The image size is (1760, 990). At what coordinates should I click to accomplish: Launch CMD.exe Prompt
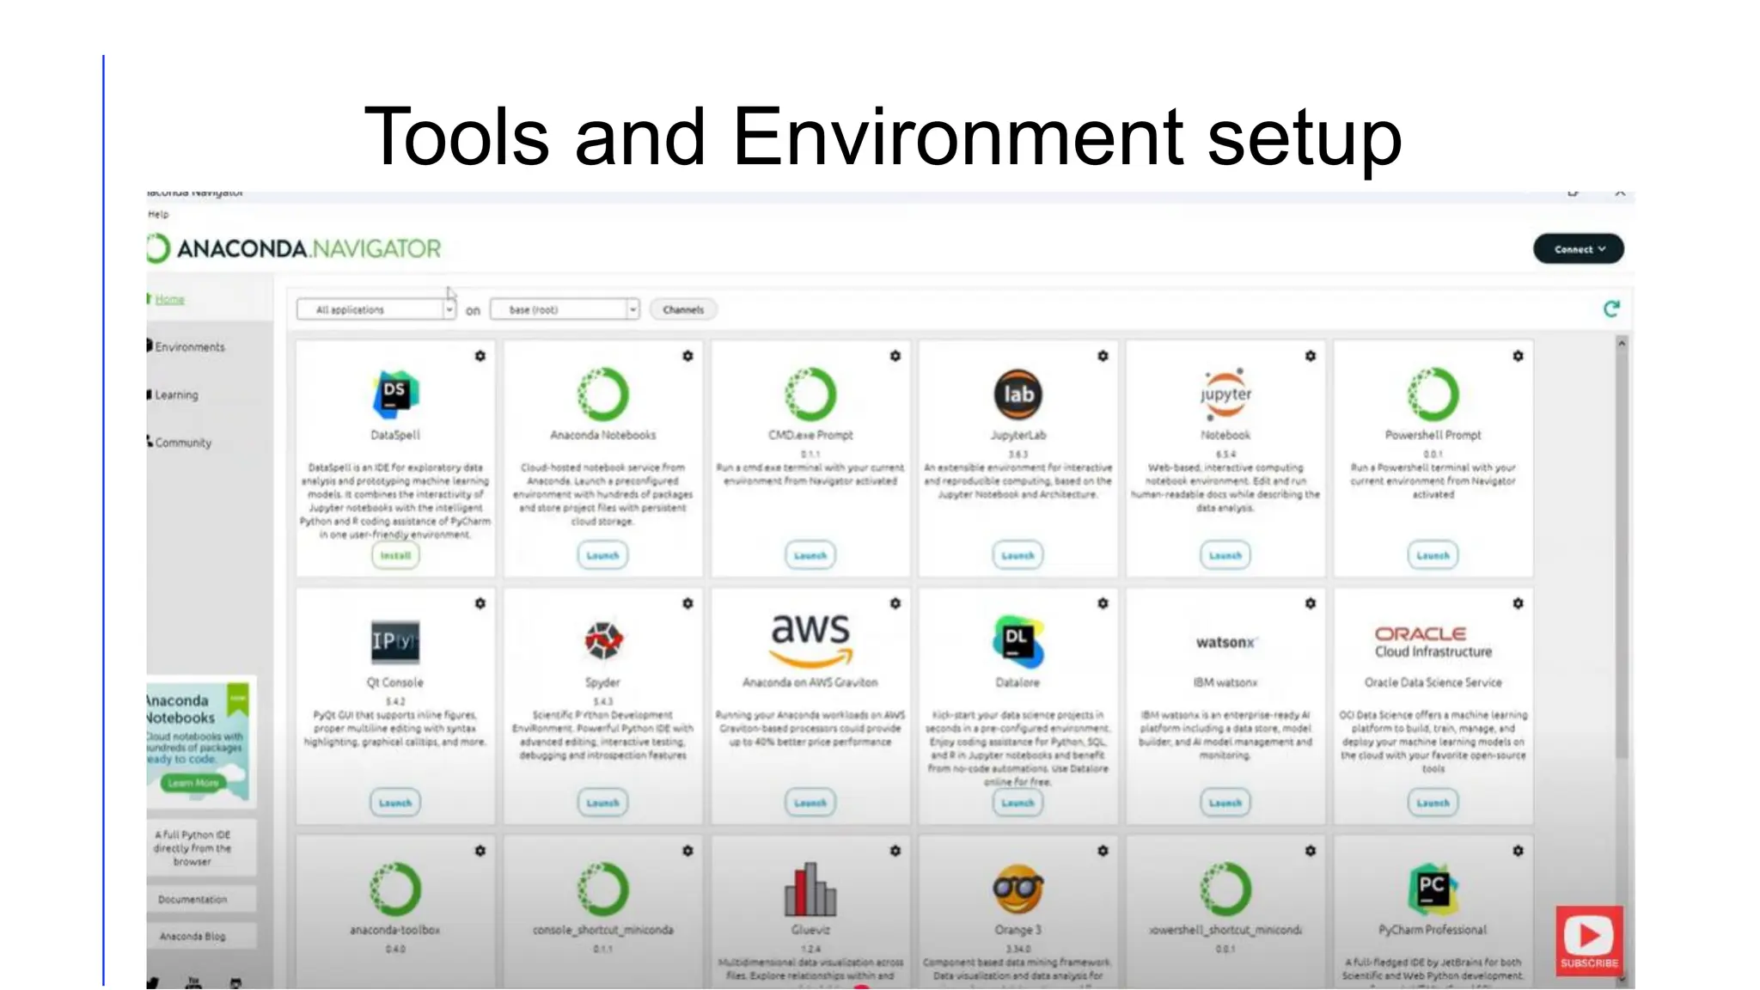[x=810, y=555]
